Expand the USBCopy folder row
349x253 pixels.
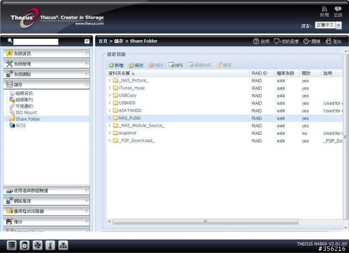point(110,96)
